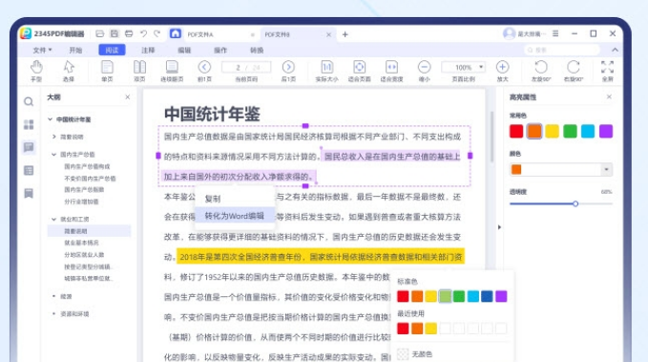Image resolution: width=648 pixels, height=362 pixels.
Task: Click the document vertical scrollbar
Action: coord(491,137)
